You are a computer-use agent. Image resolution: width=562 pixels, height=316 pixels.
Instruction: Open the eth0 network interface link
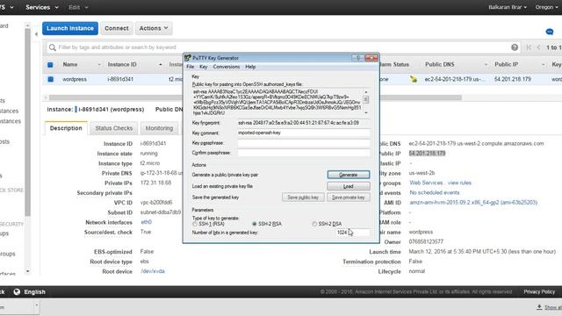click(x=146, y=222)
